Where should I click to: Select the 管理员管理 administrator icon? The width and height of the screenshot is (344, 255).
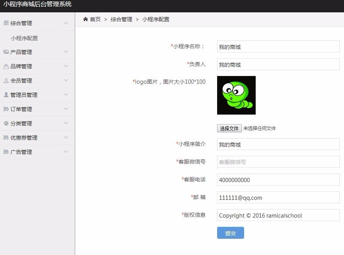pyautogui.click(x=5, y=95)
